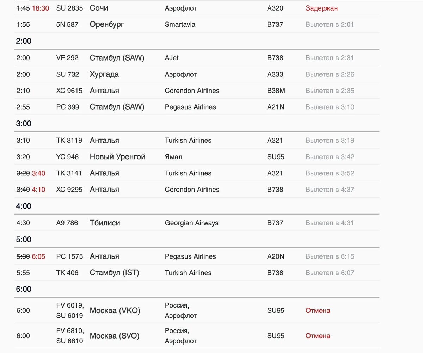Click the VF 292 AJet flight row
Image resolution: width=423 pixels, height=353 pixels.
click(x=197, y=58)
